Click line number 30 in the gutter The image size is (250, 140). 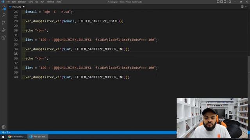coord(16,30)
